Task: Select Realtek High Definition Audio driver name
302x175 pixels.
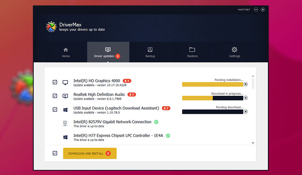Action: click(x=99, y=94)
